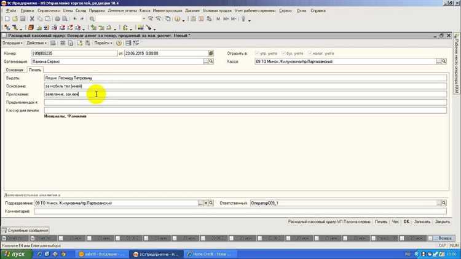The image size is (461, 259).
Task: Click the Предъявлен док-т input field
Action: [x=245, y=102]
